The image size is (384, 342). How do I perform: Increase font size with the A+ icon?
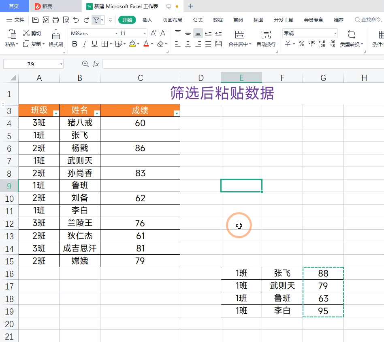[153, 32]
